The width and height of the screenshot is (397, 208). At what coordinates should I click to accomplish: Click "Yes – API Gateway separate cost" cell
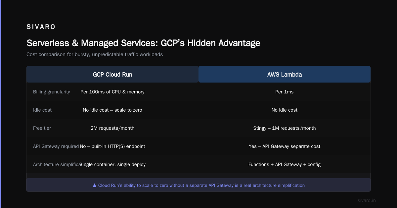pyautogui.click(x=285, y=146)
